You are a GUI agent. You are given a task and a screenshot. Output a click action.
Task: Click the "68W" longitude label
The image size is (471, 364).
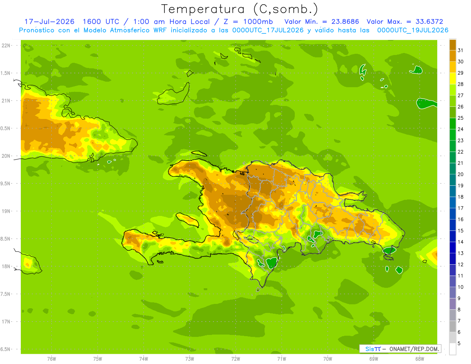coord(420,359)
